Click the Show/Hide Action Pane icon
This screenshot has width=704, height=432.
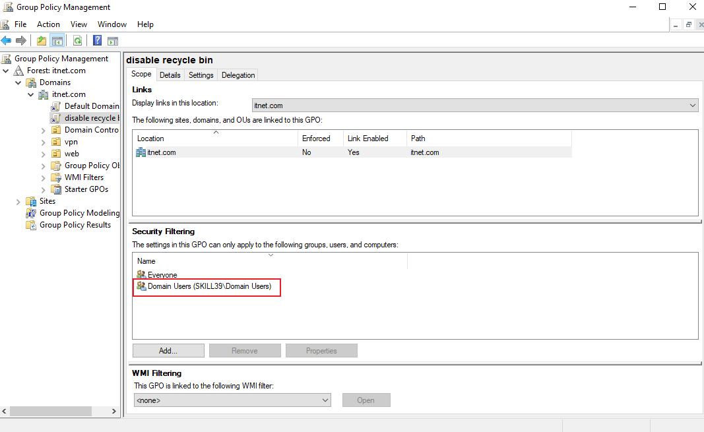pos(113,41)
